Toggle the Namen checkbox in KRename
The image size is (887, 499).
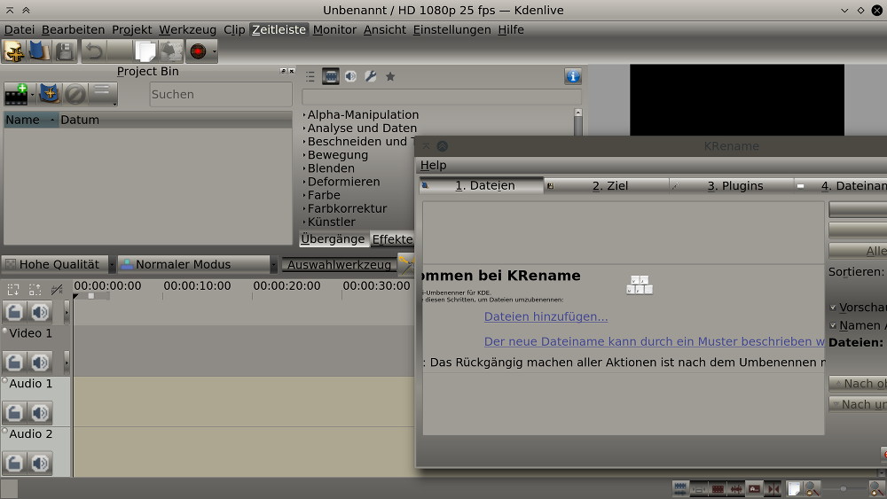[x=833, y=325]
